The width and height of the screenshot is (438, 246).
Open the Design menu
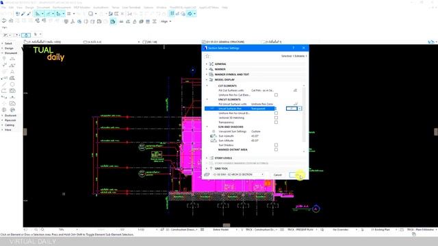pos(29,8)
